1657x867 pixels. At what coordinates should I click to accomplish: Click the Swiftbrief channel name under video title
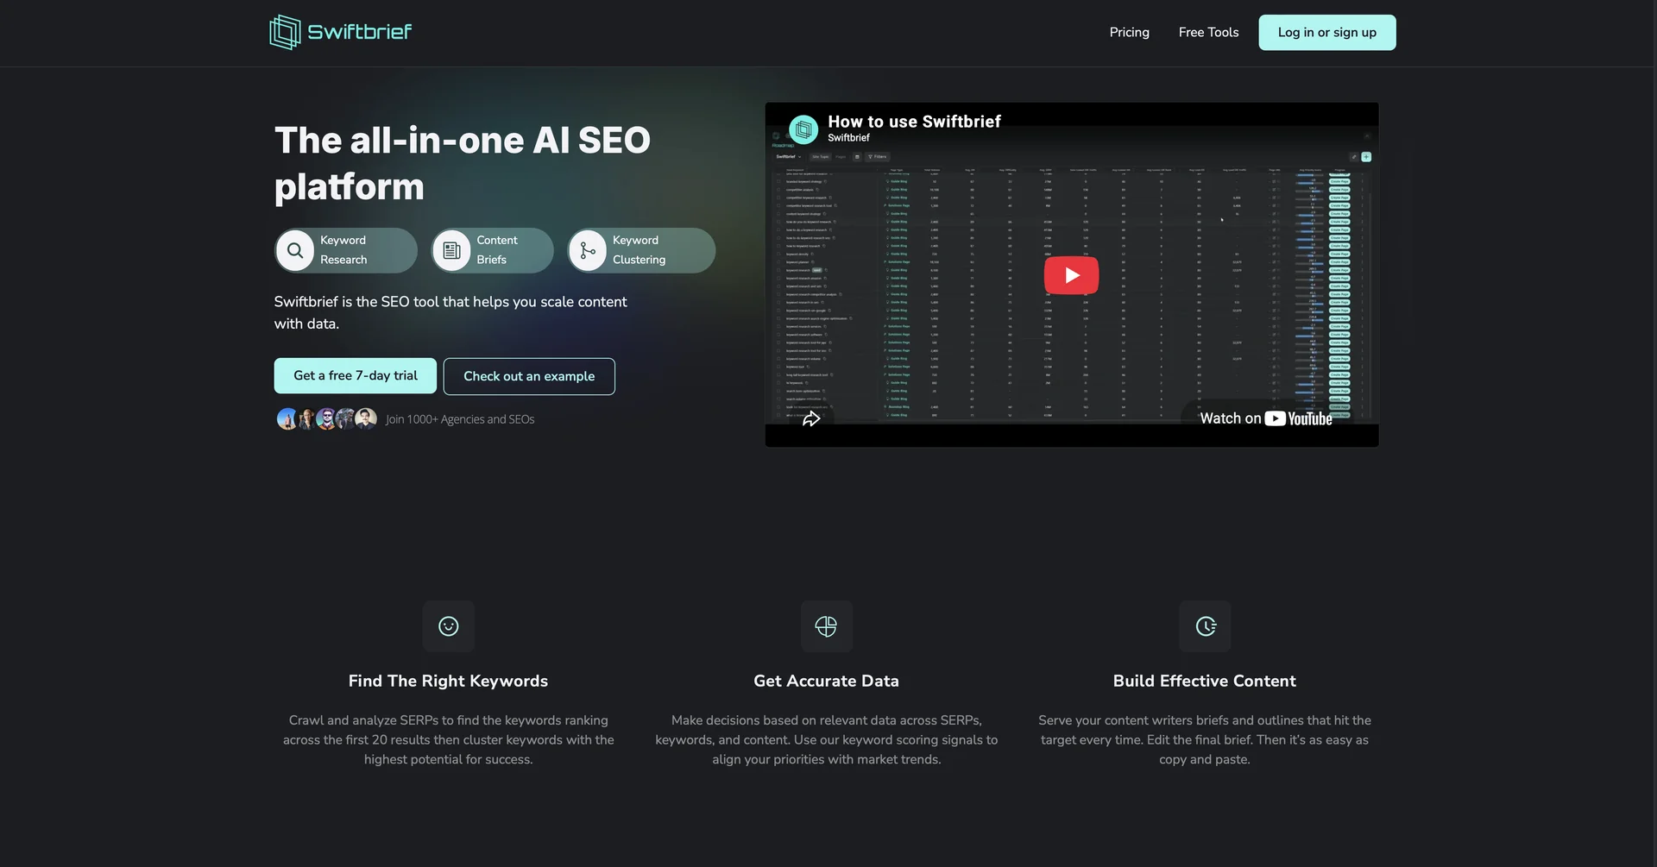pos(848,138)
